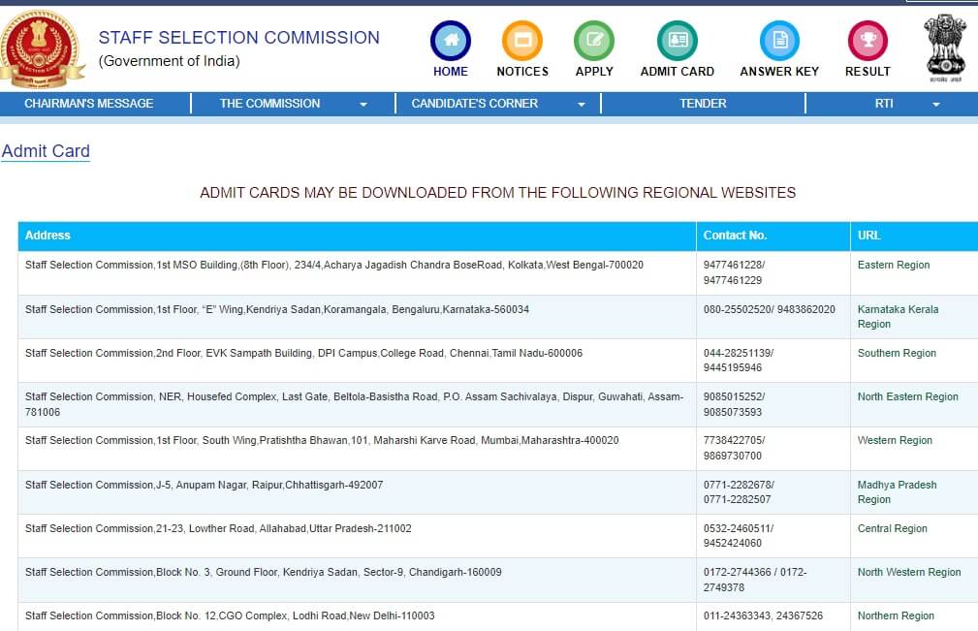Expand the RTI dropdown arrow
This screenshot has height=631, width=978.
click(936, 105)
